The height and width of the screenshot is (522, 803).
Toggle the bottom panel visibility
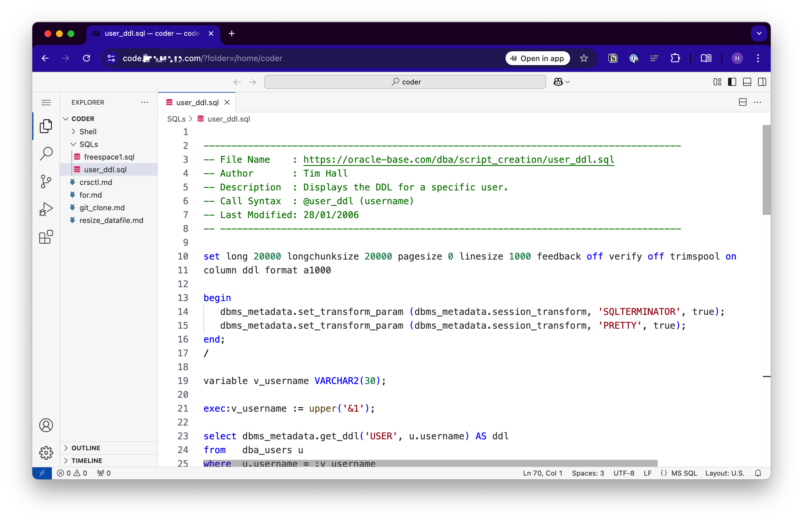747,82
